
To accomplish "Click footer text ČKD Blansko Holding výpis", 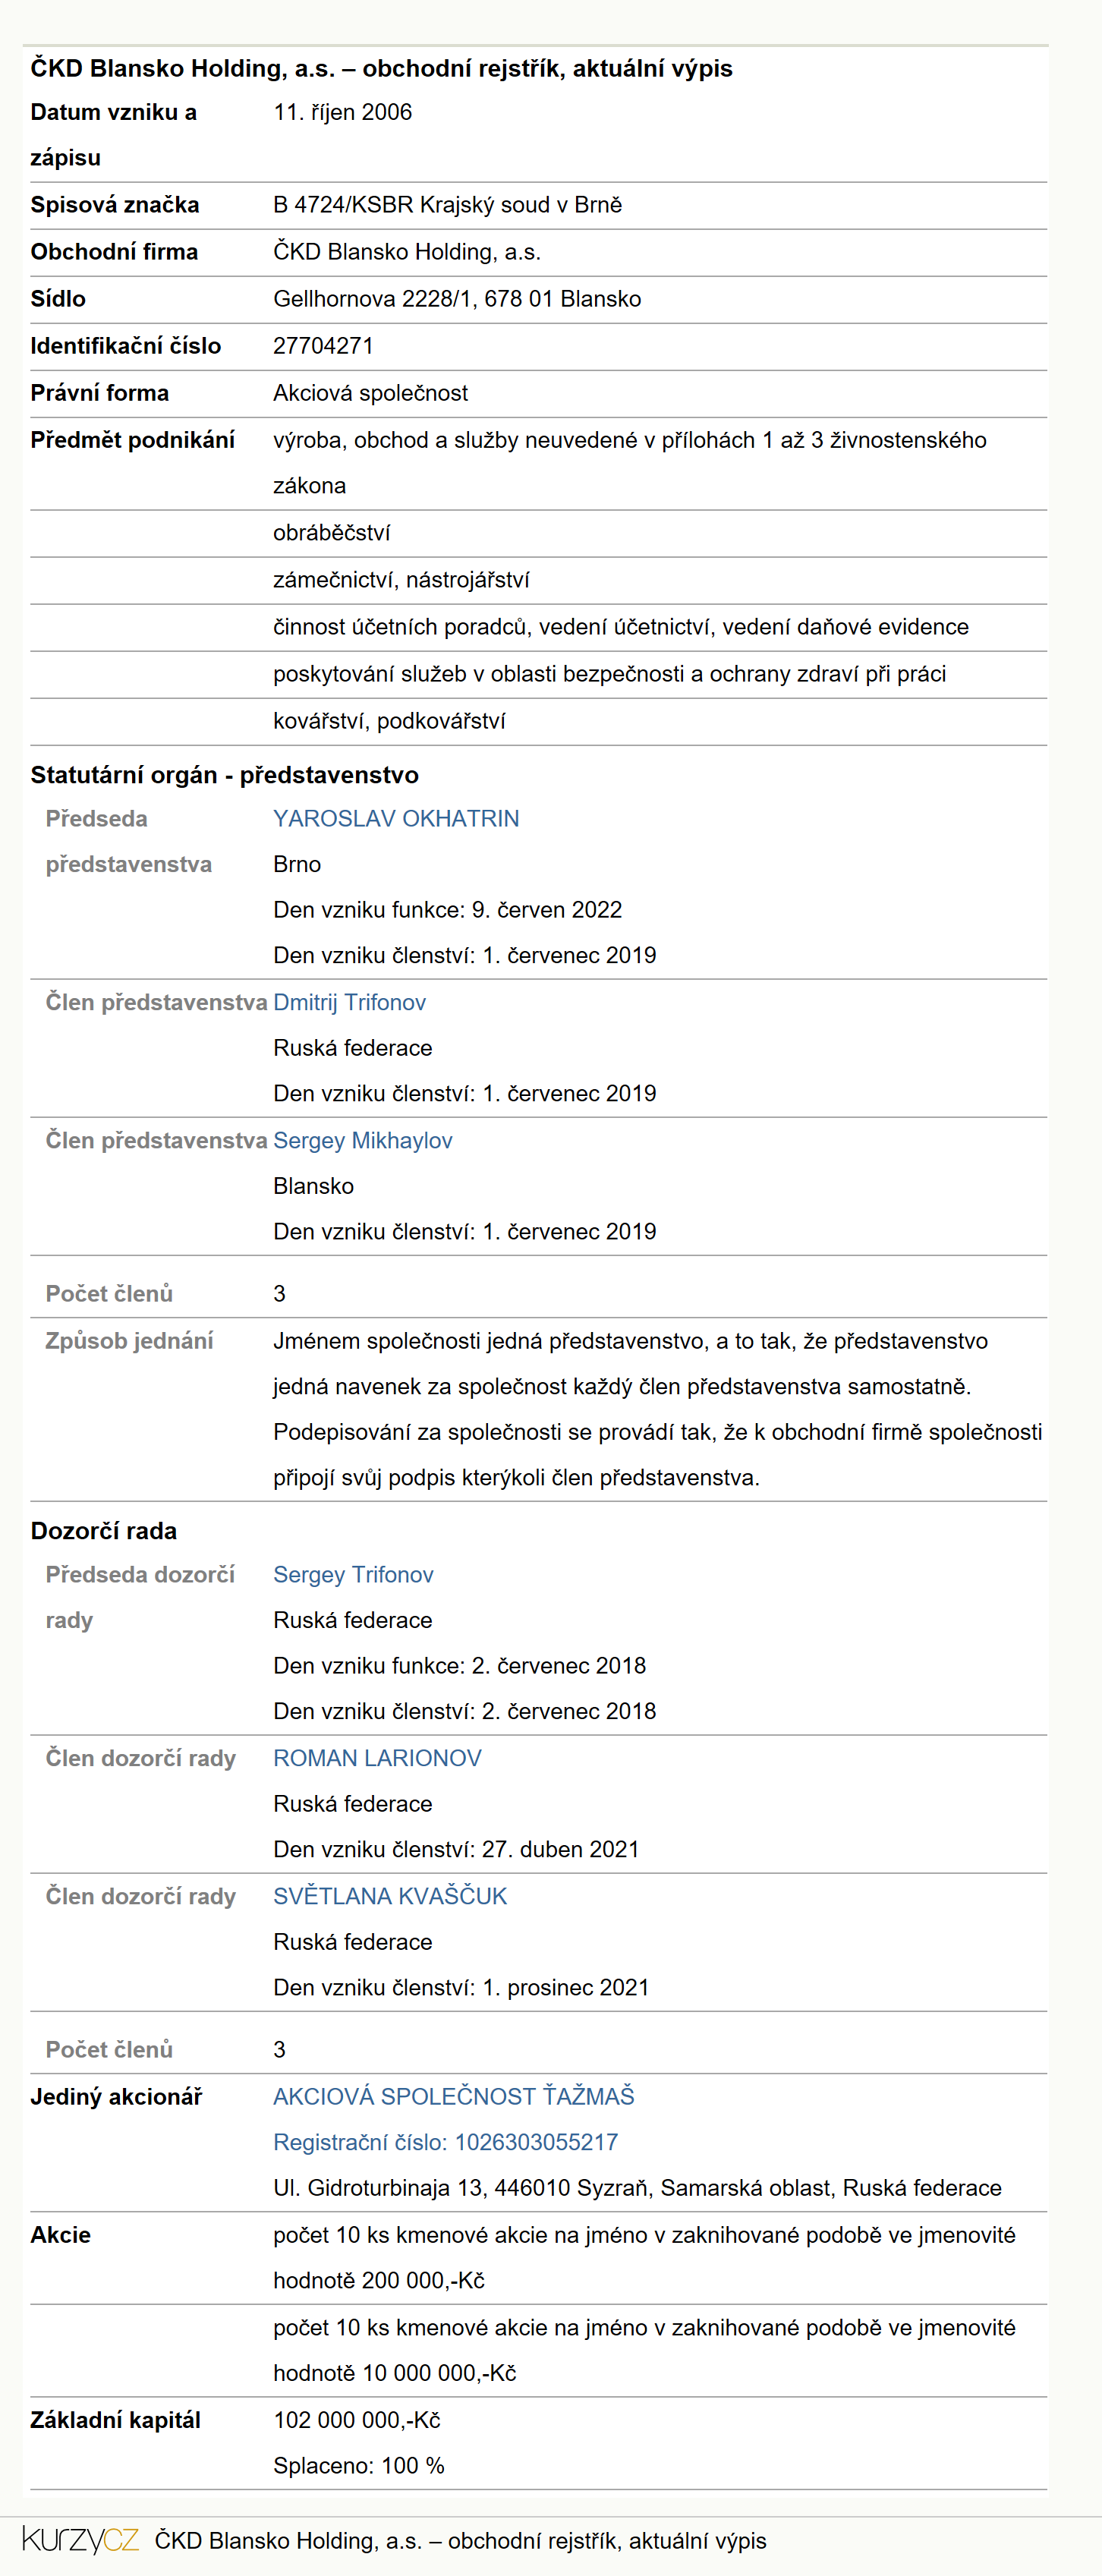I will (x=460, y=2541).
